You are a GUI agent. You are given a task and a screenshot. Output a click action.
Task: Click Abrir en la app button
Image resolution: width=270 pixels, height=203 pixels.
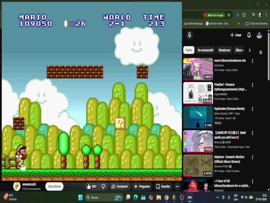214,15
